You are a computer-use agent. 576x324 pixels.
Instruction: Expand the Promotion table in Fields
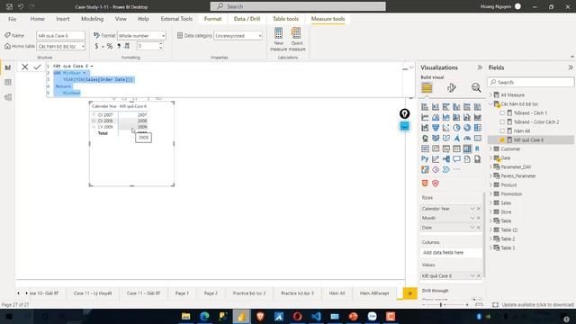pos(490,194)
